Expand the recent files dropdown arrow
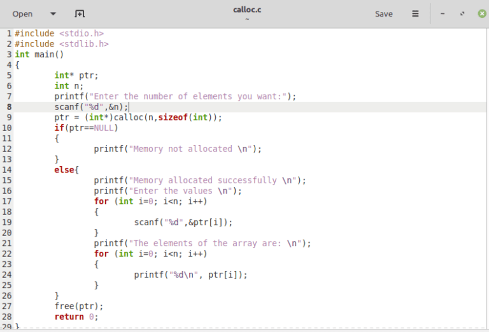This screenshot has height=332, width=489. point(53,14)
